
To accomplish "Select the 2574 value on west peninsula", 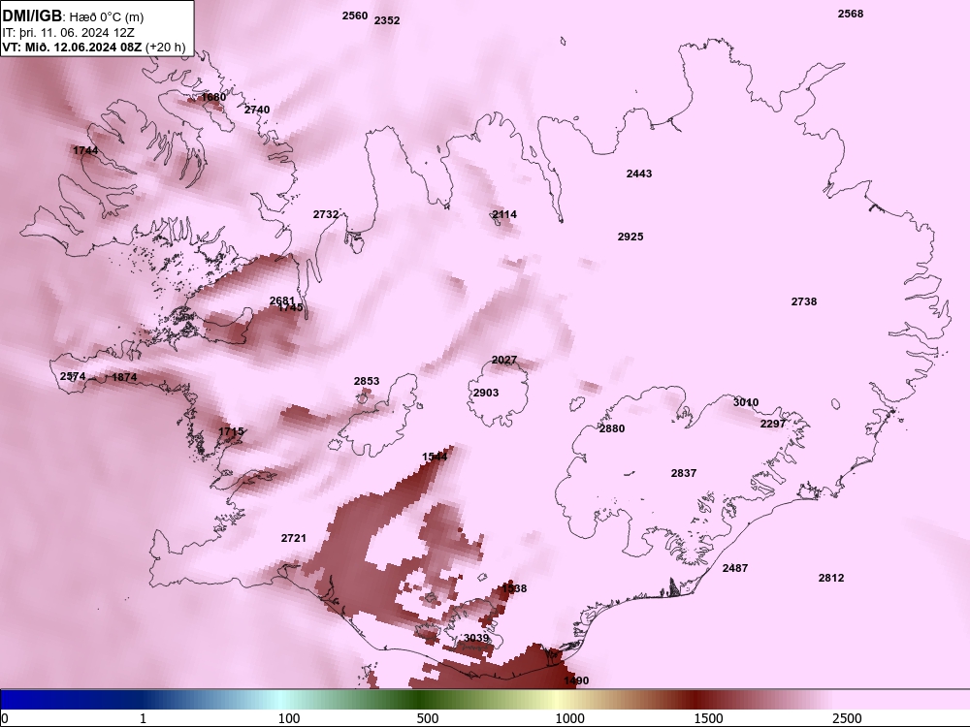I will [73, 376].
